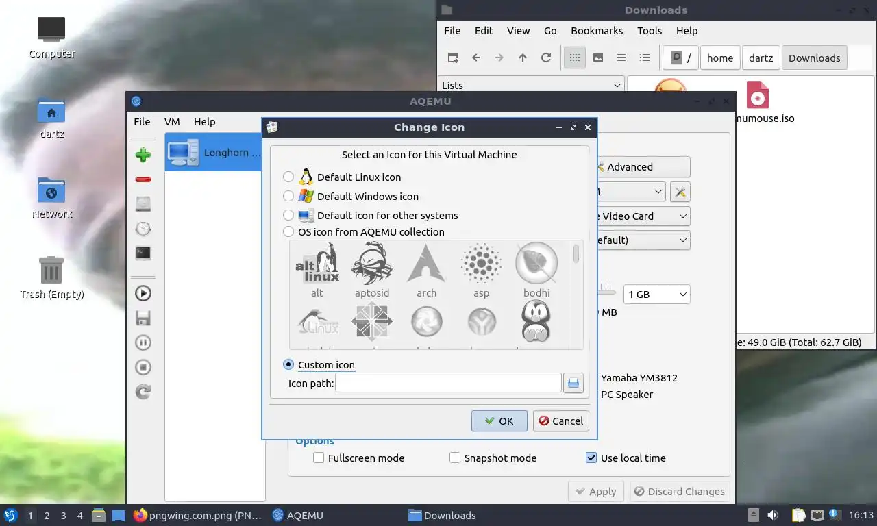Select Default Windows icon radio button
Image resolution: width=877 pixels, height=526 pixels.
coord(288,196)
